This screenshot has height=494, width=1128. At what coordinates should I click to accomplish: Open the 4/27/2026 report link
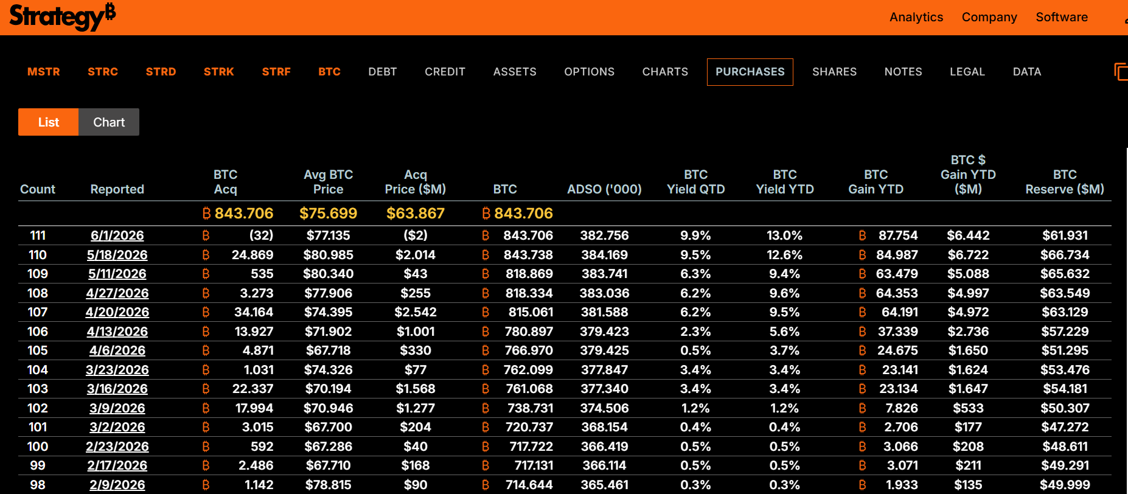click(x=117, y=293)
